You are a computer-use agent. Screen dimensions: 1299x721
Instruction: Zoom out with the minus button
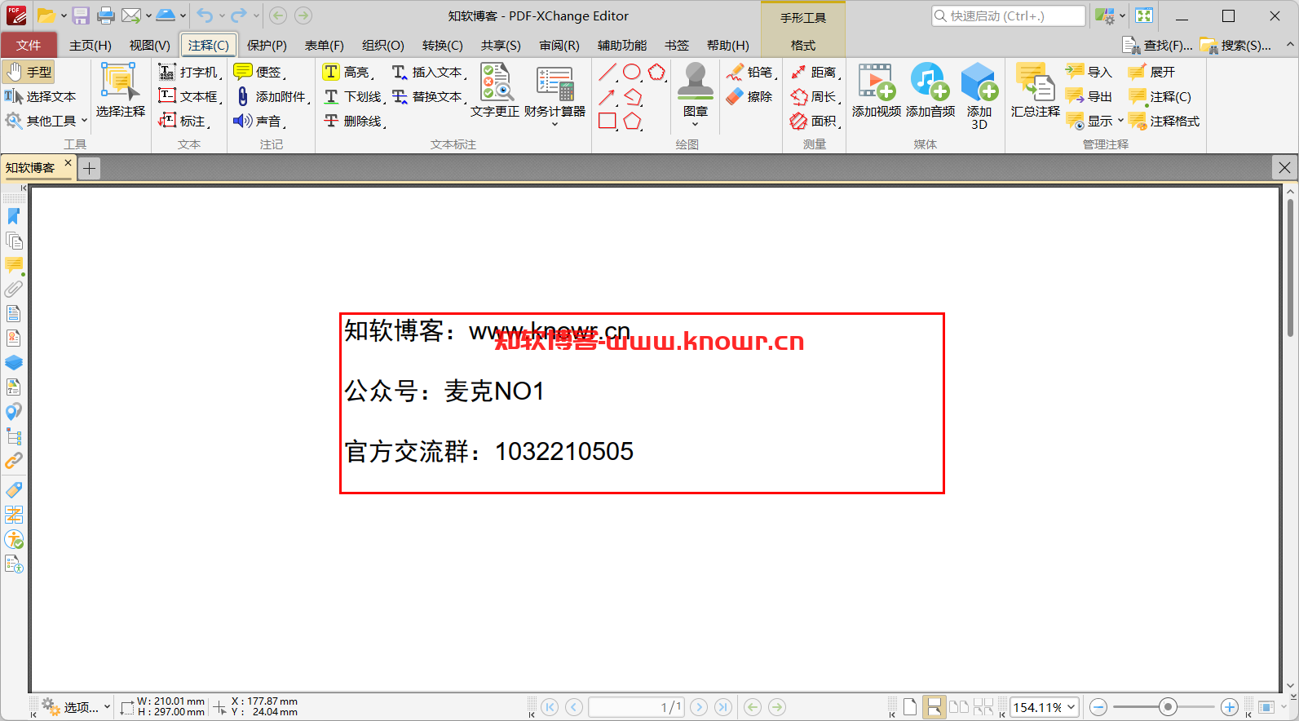click(1098, 707)
